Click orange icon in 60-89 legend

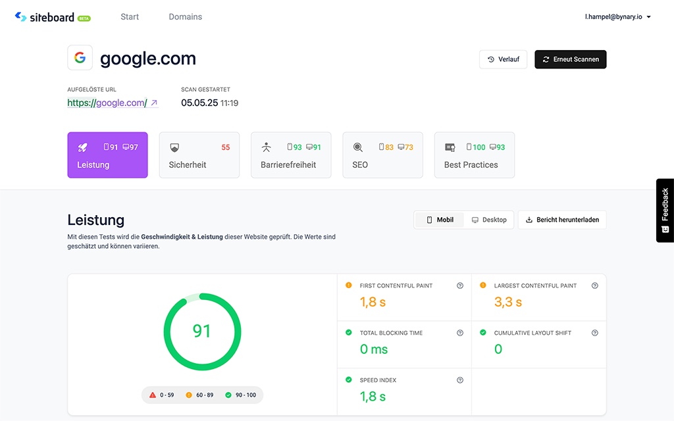click(x=189, y=395)
